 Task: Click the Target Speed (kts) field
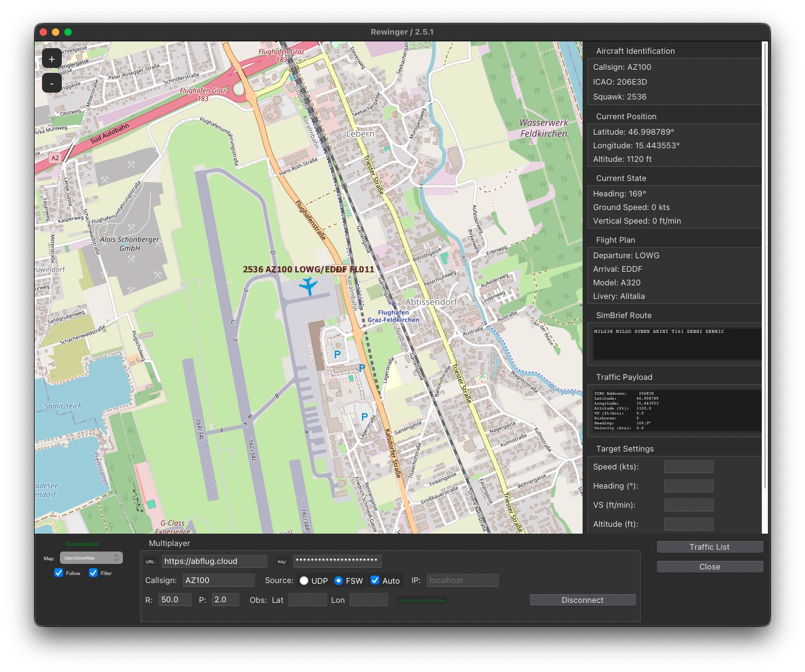[x=688, y=467]
